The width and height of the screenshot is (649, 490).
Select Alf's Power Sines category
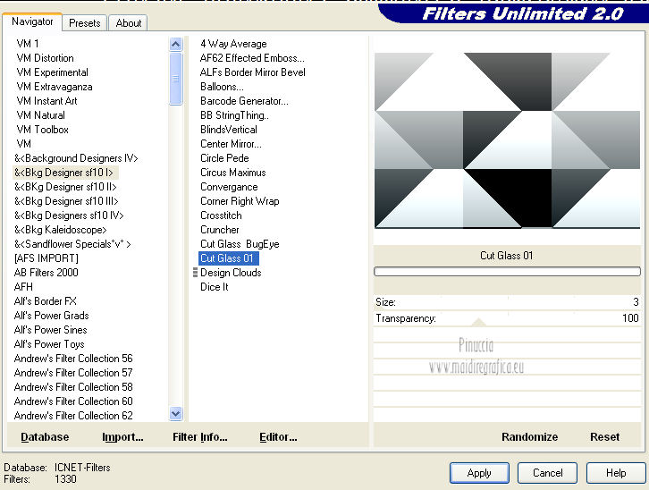[50, 330]
